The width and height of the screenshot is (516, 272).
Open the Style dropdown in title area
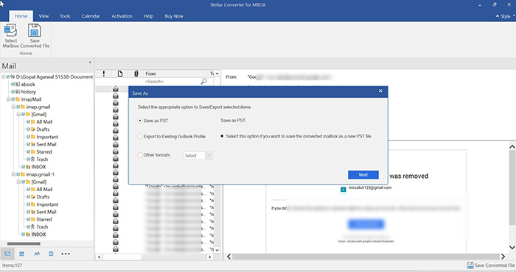click(x=506, y=16)
